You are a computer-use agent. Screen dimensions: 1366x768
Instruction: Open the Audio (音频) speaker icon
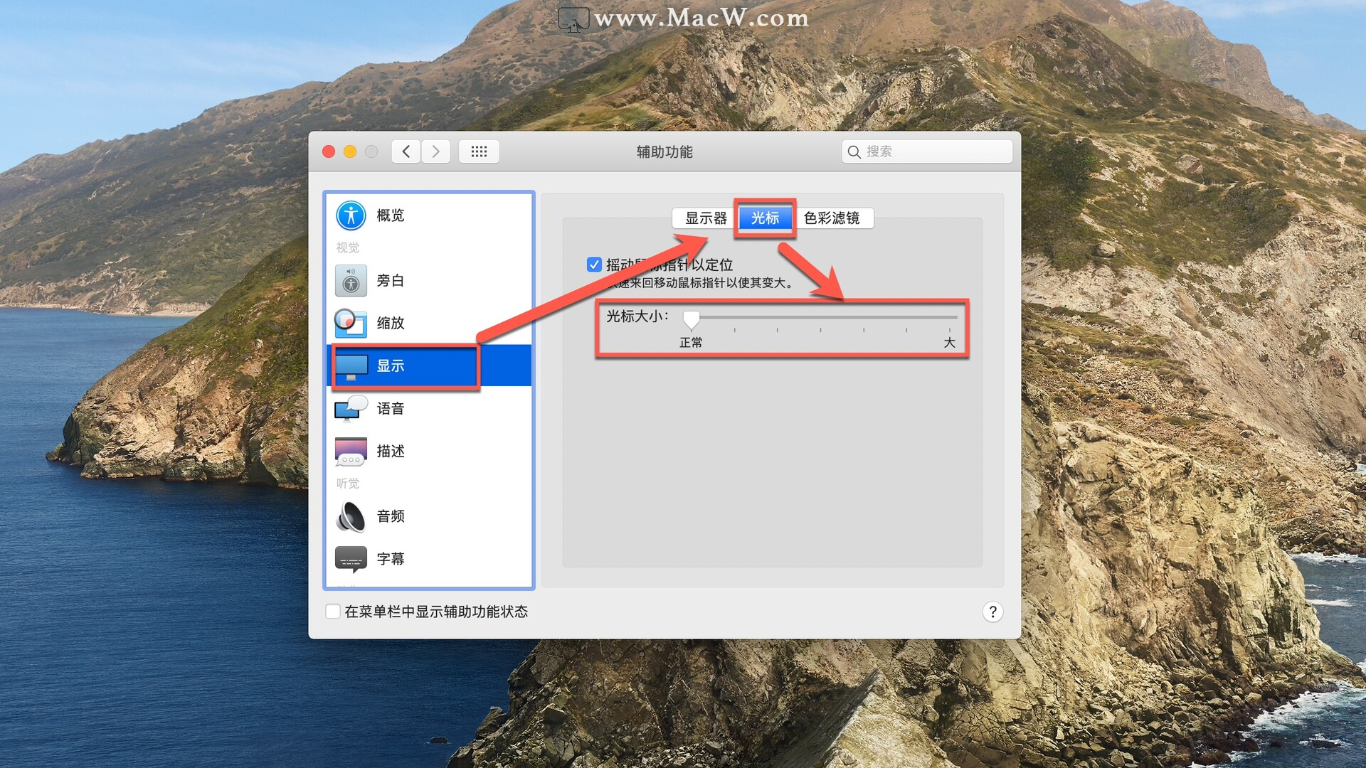[351, 516]
